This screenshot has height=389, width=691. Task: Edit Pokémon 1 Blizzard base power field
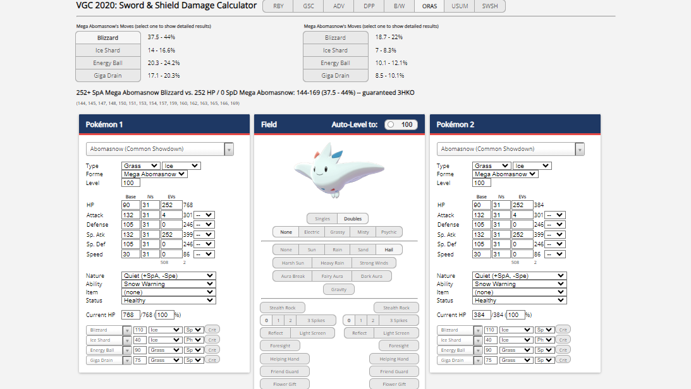click(140, 330)
